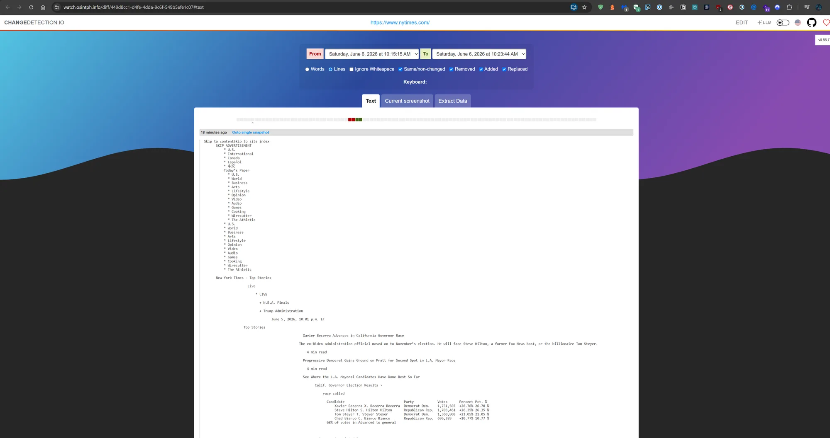Click the green marker in diff minimap
This screenshot has width=830, height=438.
click(359, 119)
